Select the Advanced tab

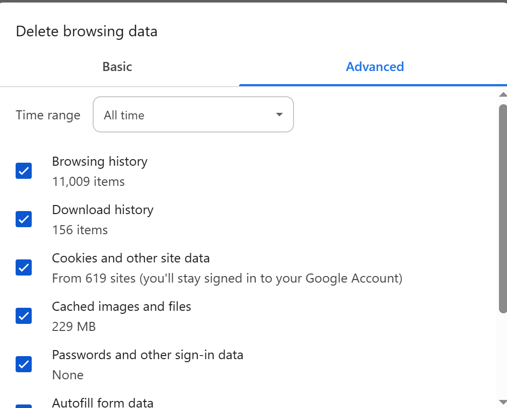(375, 66)
